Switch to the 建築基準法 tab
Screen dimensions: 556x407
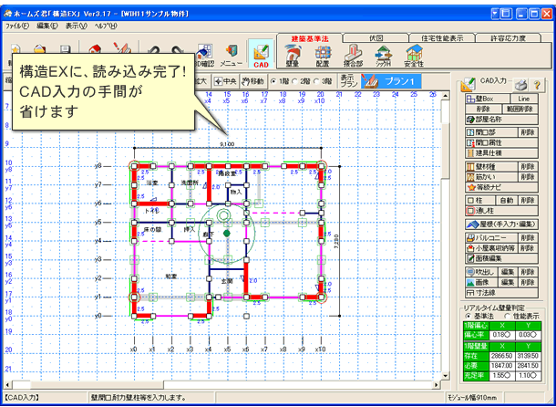point(310,38)
